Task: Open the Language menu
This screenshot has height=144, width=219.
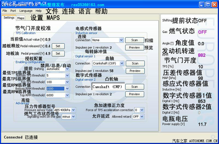Action: pyautogui.click(x=26, y=11)
